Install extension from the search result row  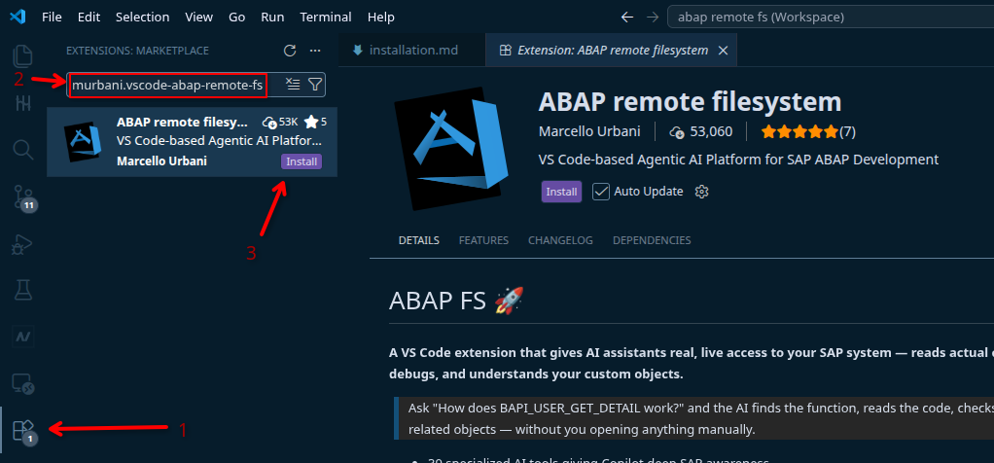click(302, 161)
